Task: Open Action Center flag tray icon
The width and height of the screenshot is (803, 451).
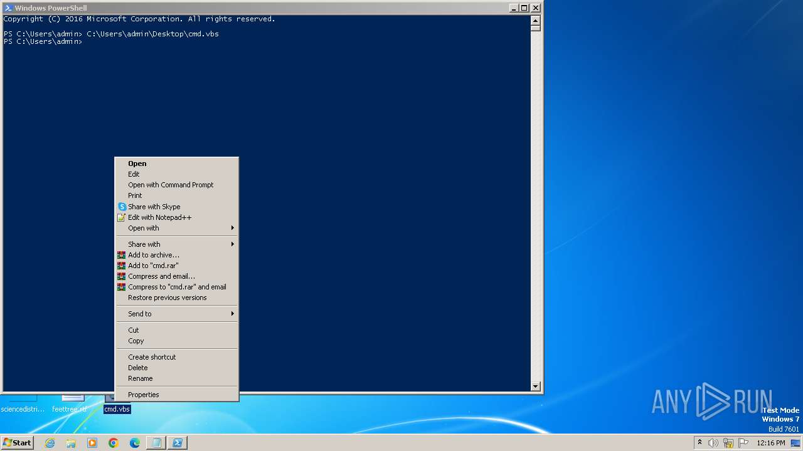Action: pos(743,443)
